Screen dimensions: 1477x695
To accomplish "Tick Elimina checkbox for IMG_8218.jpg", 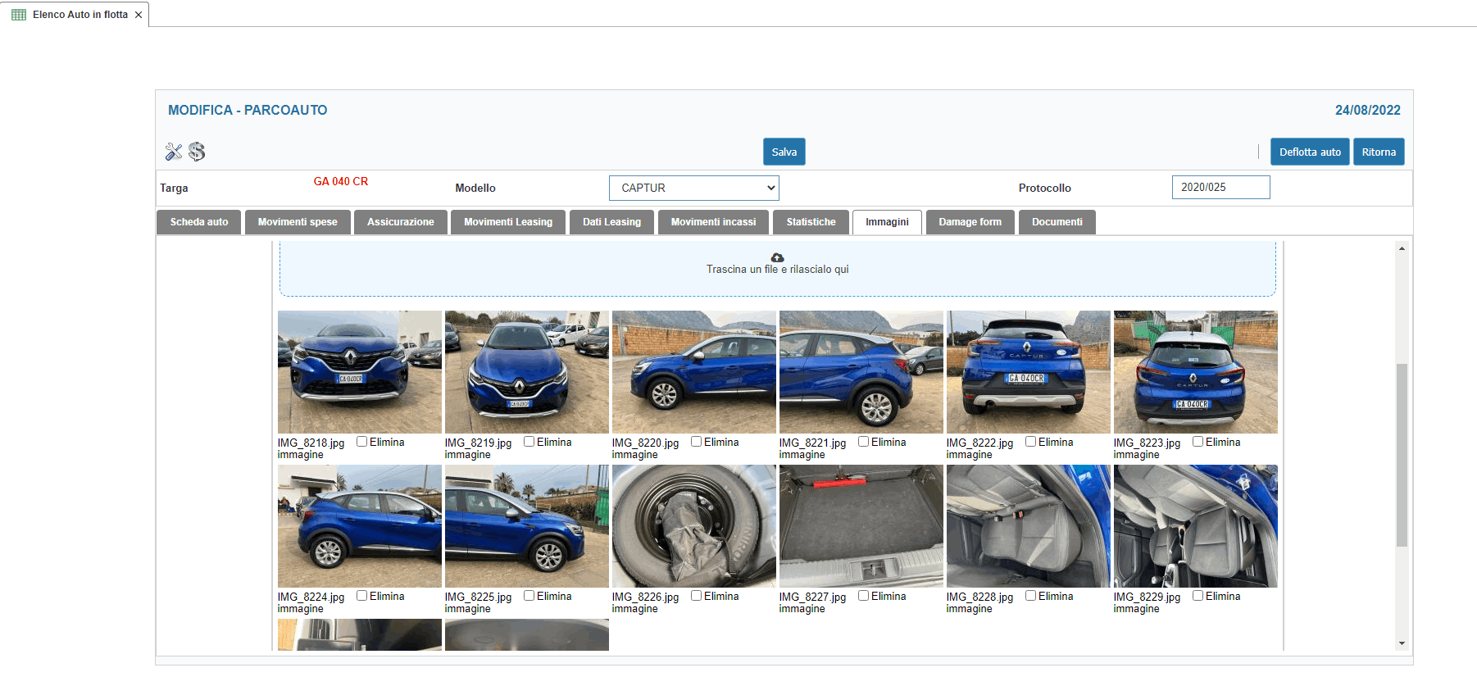I will pos(361,442).
